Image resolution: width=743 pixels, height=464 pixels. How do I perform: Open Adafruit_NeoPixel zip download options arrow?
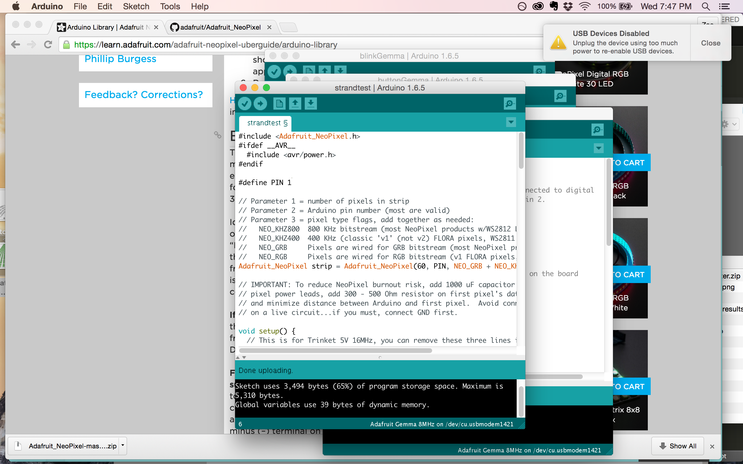(123, 446)
